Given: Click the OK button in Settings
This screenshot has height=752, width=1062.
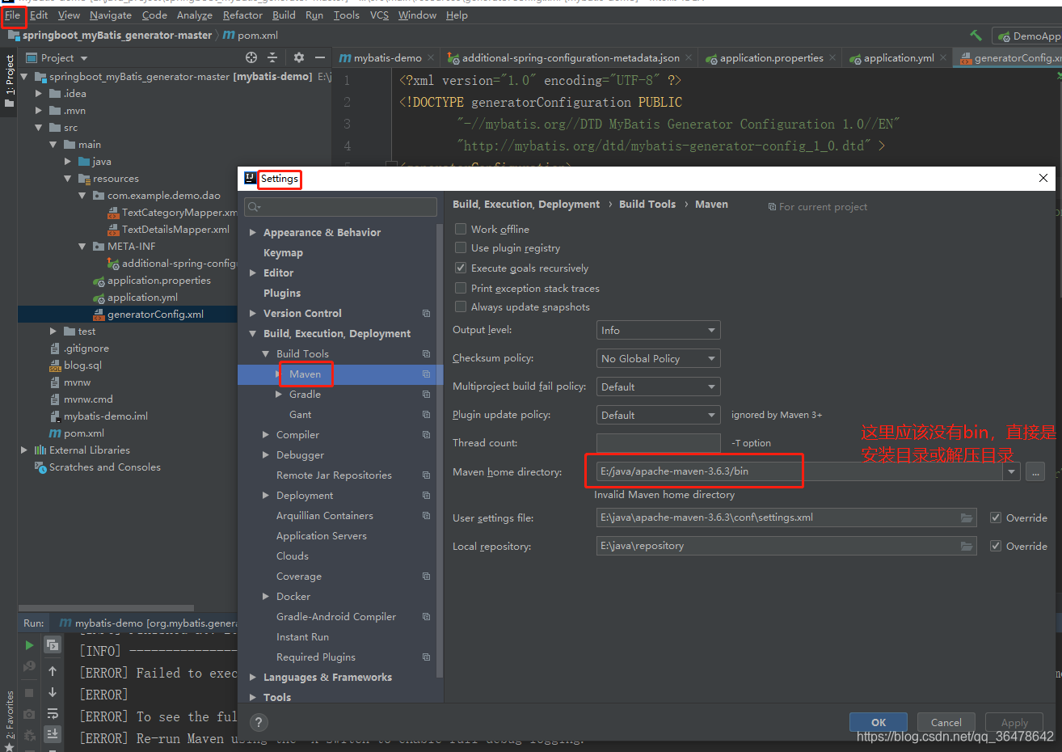Looking at the screenshot, I should 879,722.
